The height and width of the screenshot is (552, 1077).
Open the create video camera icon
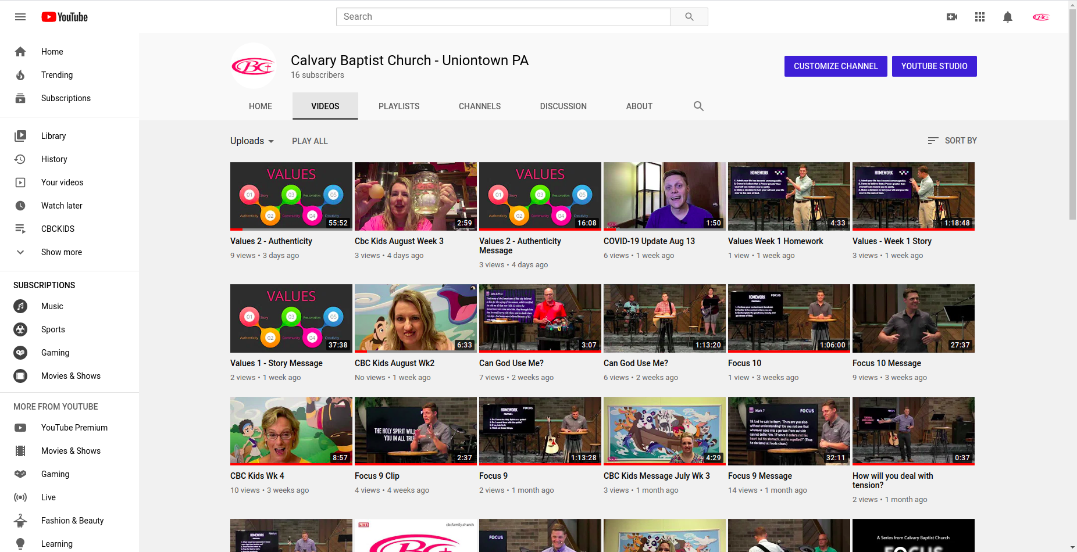(x=952, y=17)
